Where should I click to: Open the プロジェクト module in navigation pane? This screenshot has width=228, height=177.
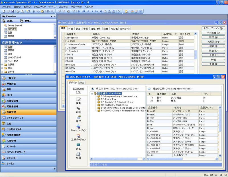[x=28, y=158]
